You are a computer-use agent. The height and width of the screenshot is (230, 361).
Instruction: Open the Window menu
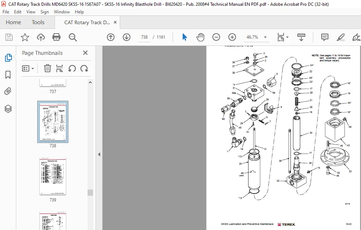pyautogui.click(x=62, y=12)
